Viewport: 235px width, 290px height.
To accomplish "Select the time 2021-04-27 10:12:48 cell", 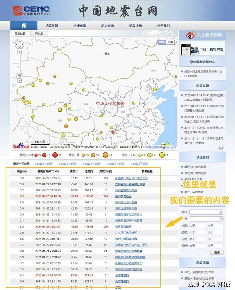I will 48,184.
